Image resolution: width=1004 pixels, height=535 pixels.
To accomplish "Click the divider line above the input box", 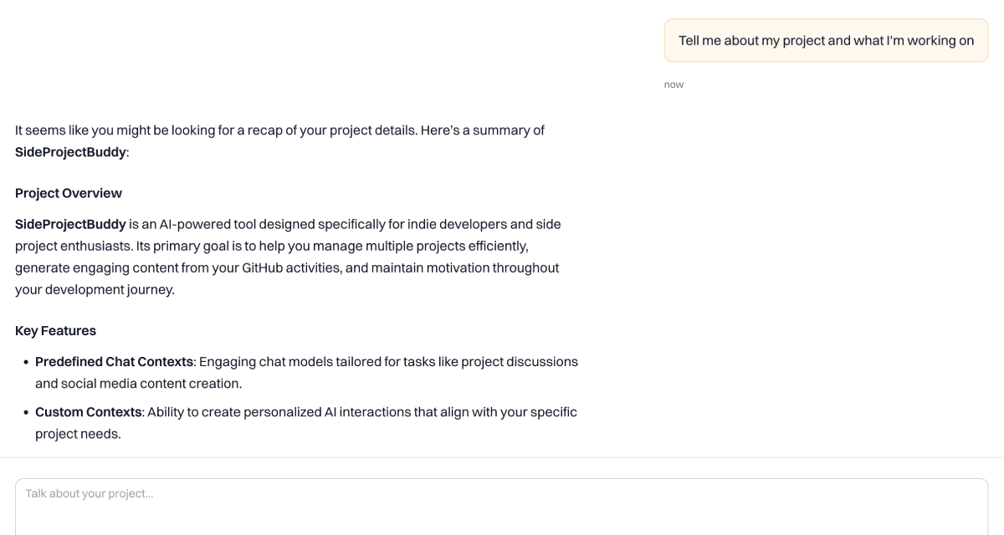I will (502, 457).
